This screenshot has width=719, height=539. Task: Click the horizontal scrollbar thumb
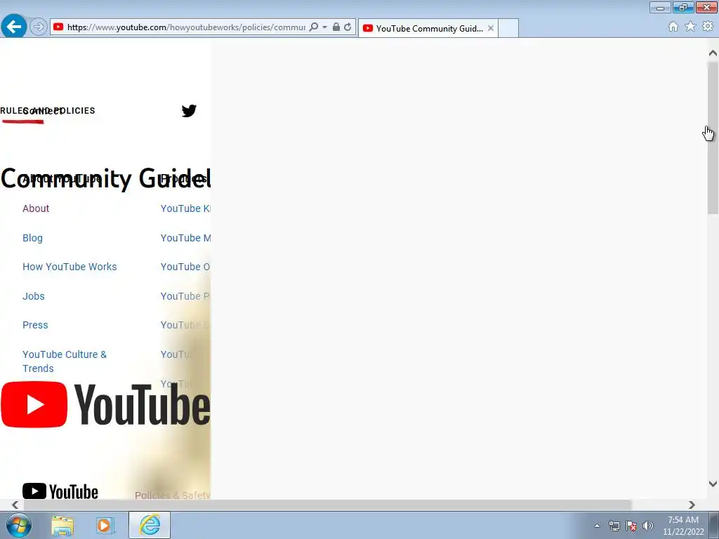click(x=328, y=505)
